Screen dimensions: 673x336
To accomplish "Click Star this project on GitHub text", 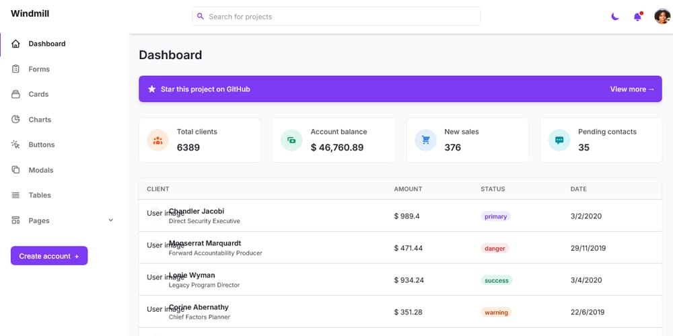I will 205,89.
